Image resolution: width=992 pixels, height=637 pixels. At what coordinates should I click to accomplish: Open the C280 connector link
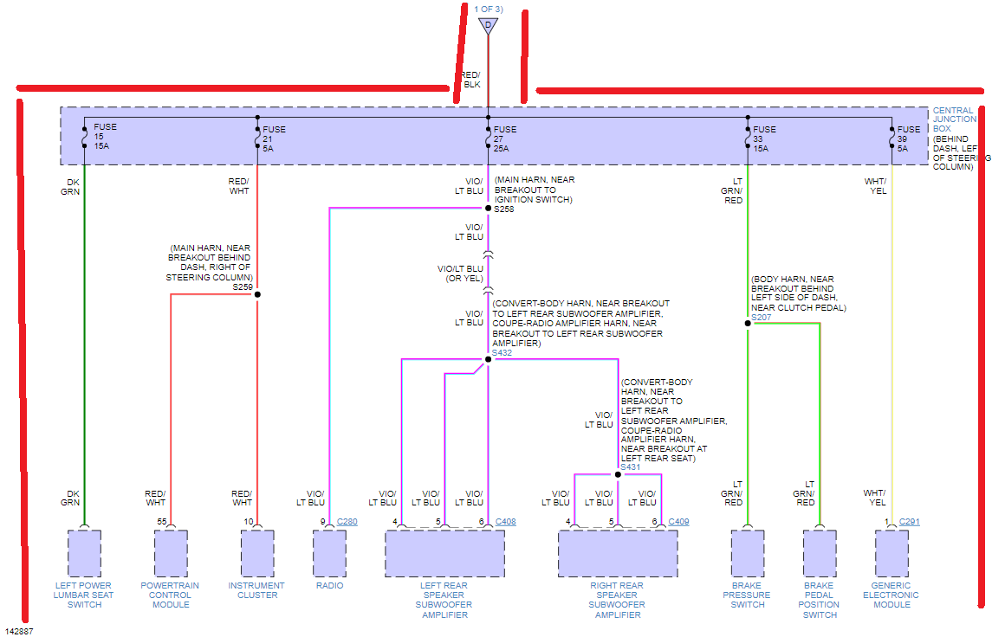coord(347,522)
